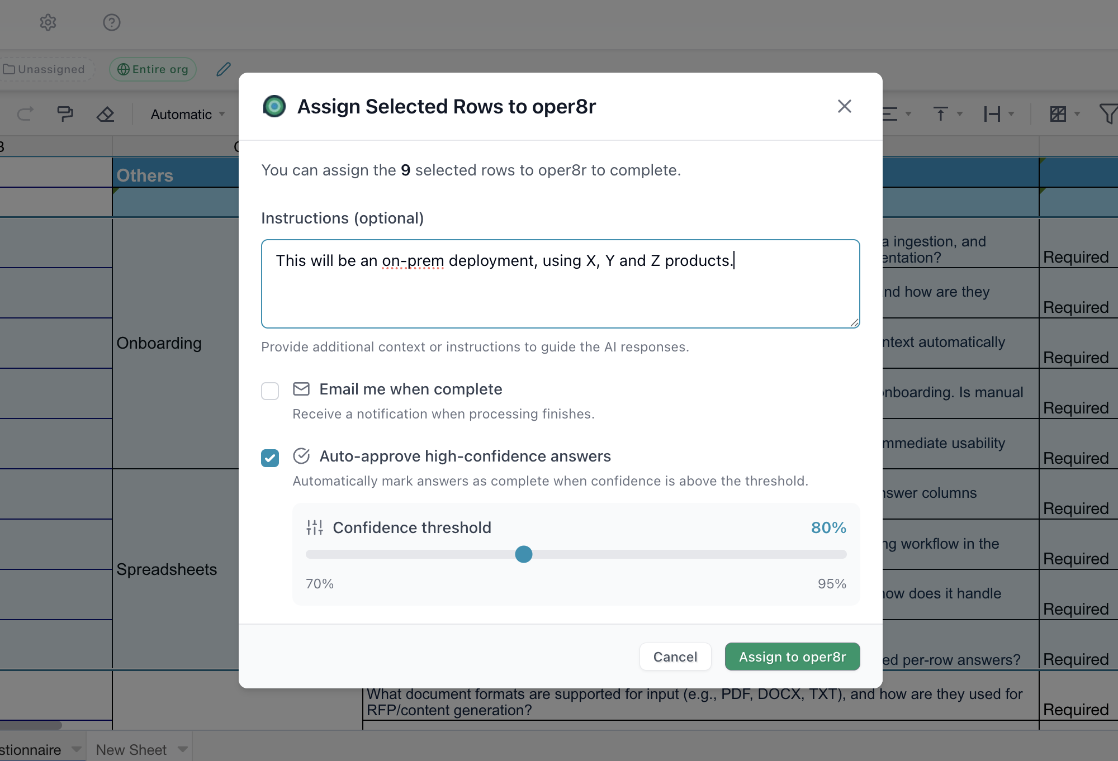This screenshot has width=1118, height=761.
Task: Click the Cancel button
Action: coord(675,657)
